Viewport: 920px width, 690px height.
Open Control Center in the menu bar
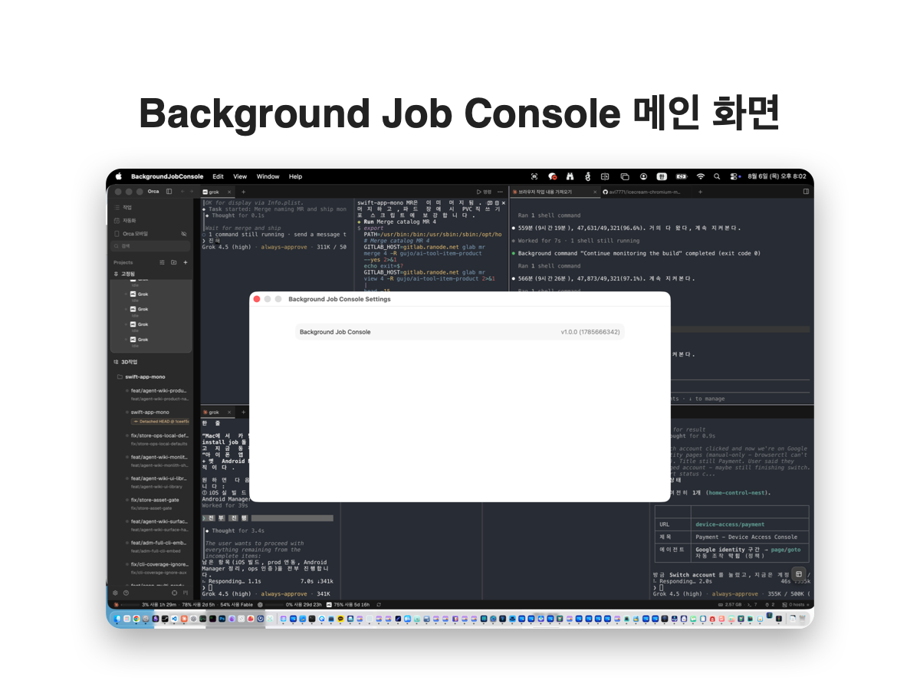pyautogui.click(x=735, y=176)
